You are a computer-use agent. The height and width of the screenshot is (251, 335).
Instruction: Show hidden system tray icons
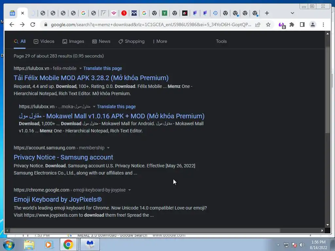tap(278, 245)
